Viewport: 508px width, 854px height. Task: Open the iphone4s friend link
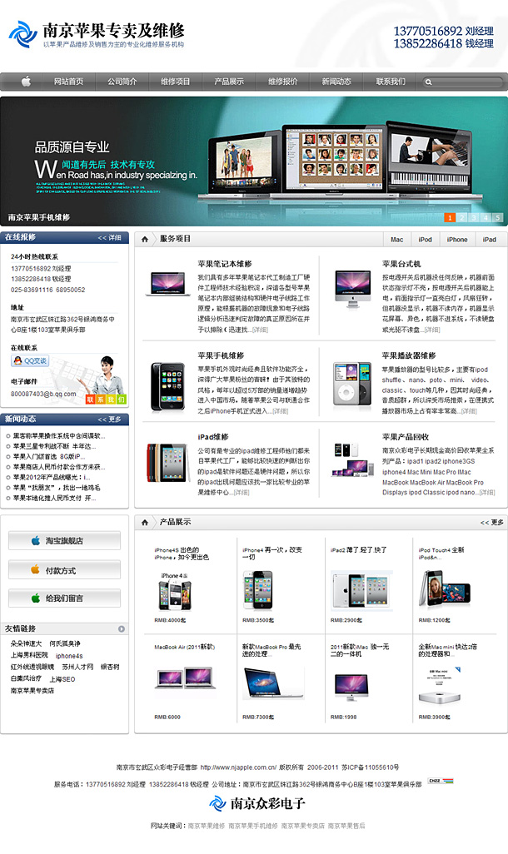click(69, 656)
